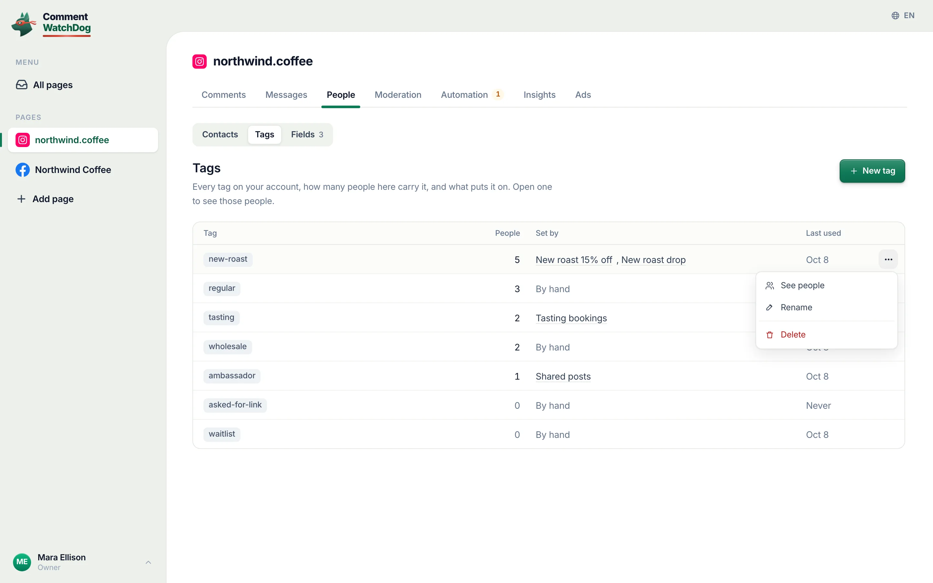Choose Delete from menu
933x583 pixels.
coord(827,335)
